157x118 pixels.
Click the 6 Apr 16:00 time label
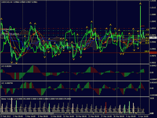[x=143, y=116]
